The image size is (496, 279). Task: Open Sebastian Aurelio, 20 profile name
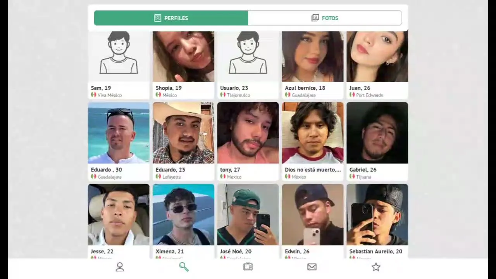[x=375, y=251]
